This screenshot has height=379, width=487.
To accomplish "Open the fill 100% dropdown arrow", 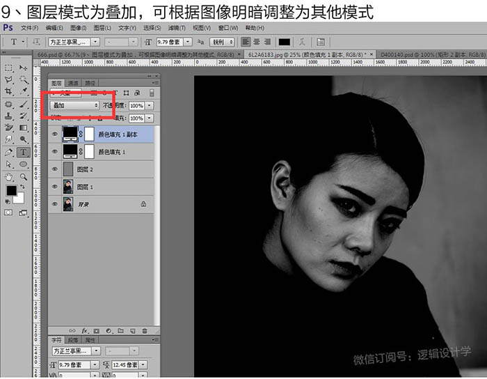I will click(x=150, y=118).
